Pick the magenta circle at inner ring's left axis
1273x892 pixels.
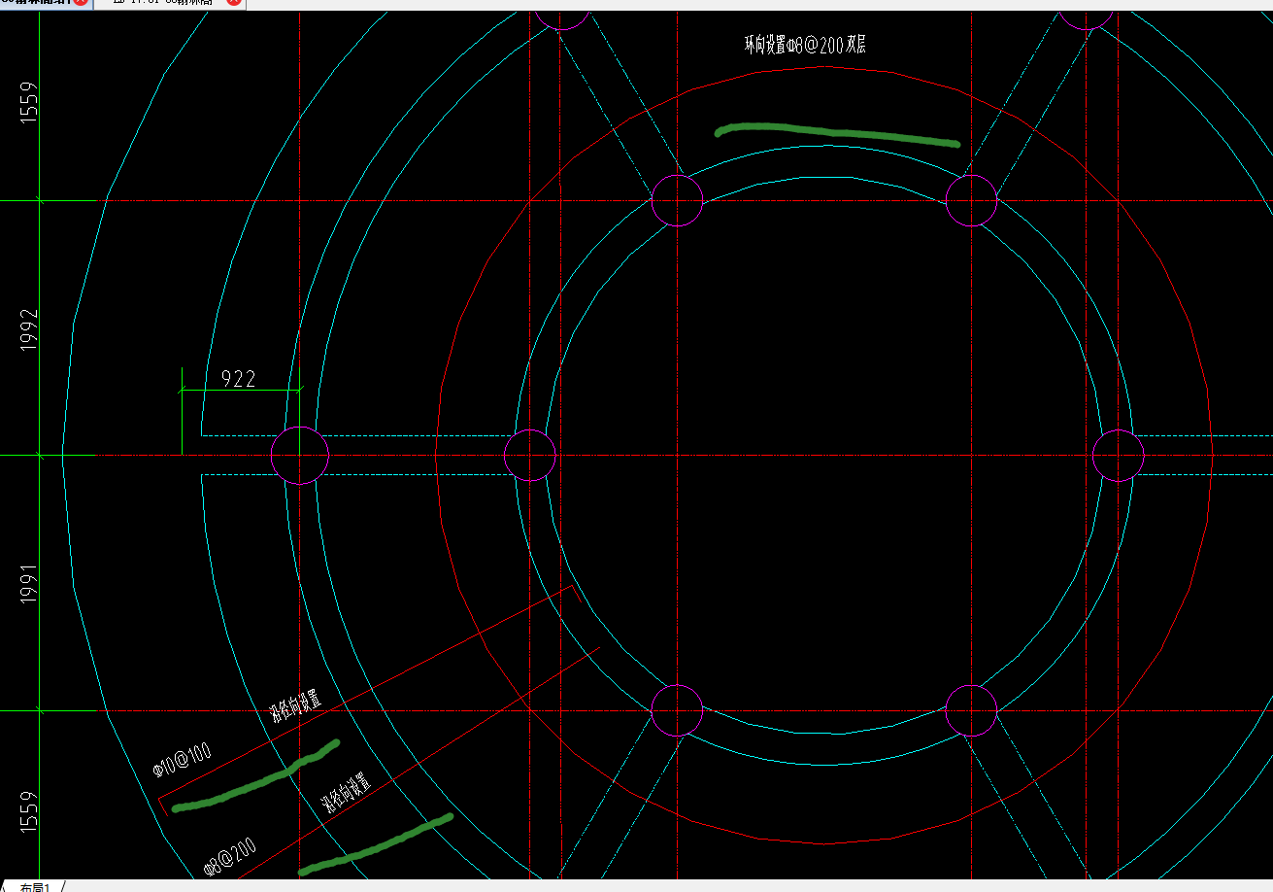click(x=530, y=455)
